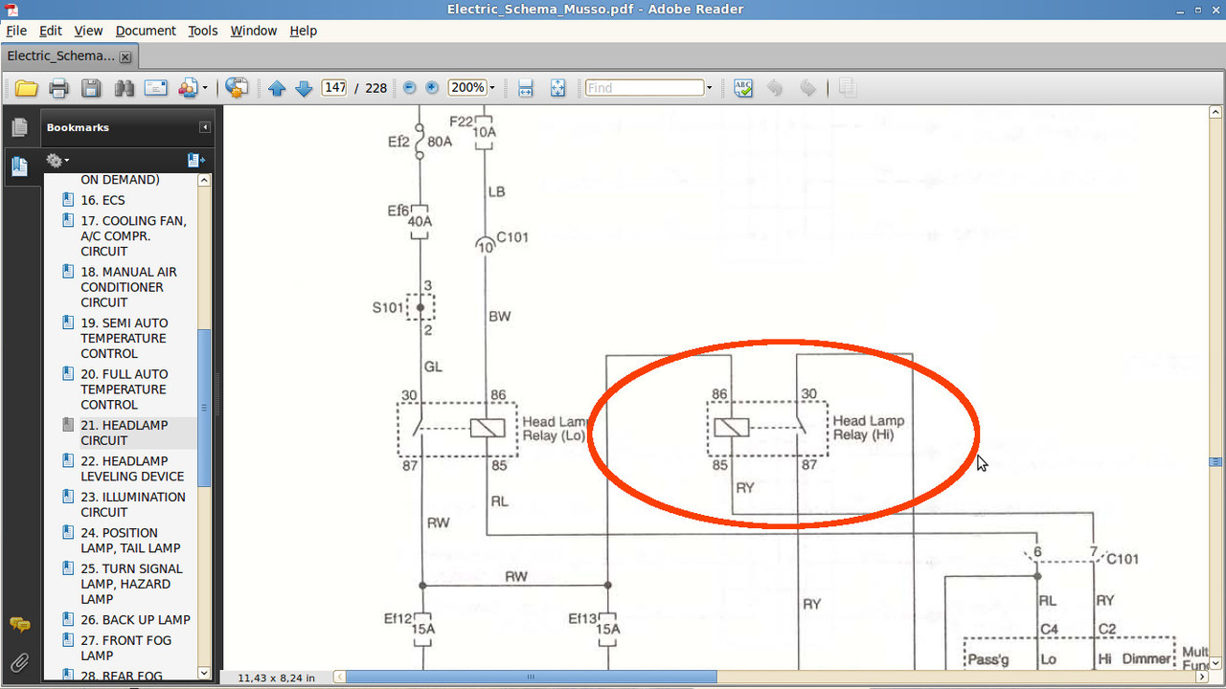
Task: Go to previous page with up arrow
Action: (x=277, y=88)
